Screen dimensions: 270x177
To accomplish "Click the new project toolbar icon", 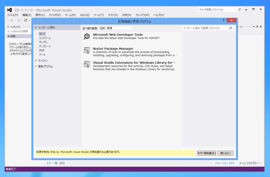I will [x=26, y=20].
